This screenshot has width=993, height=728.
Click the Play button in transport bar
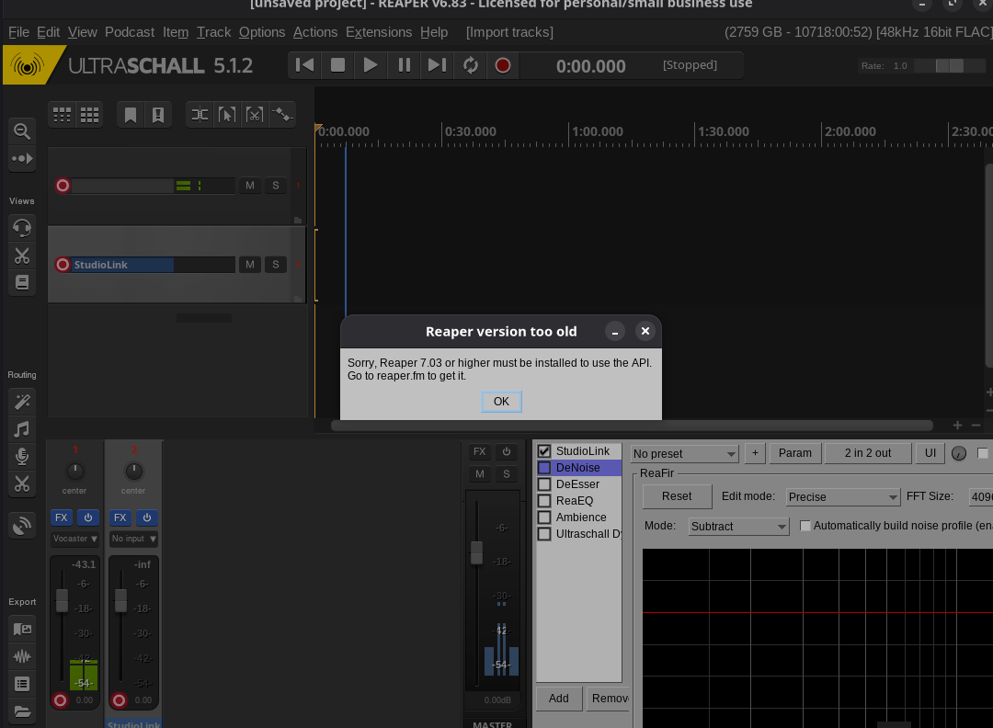371,65
